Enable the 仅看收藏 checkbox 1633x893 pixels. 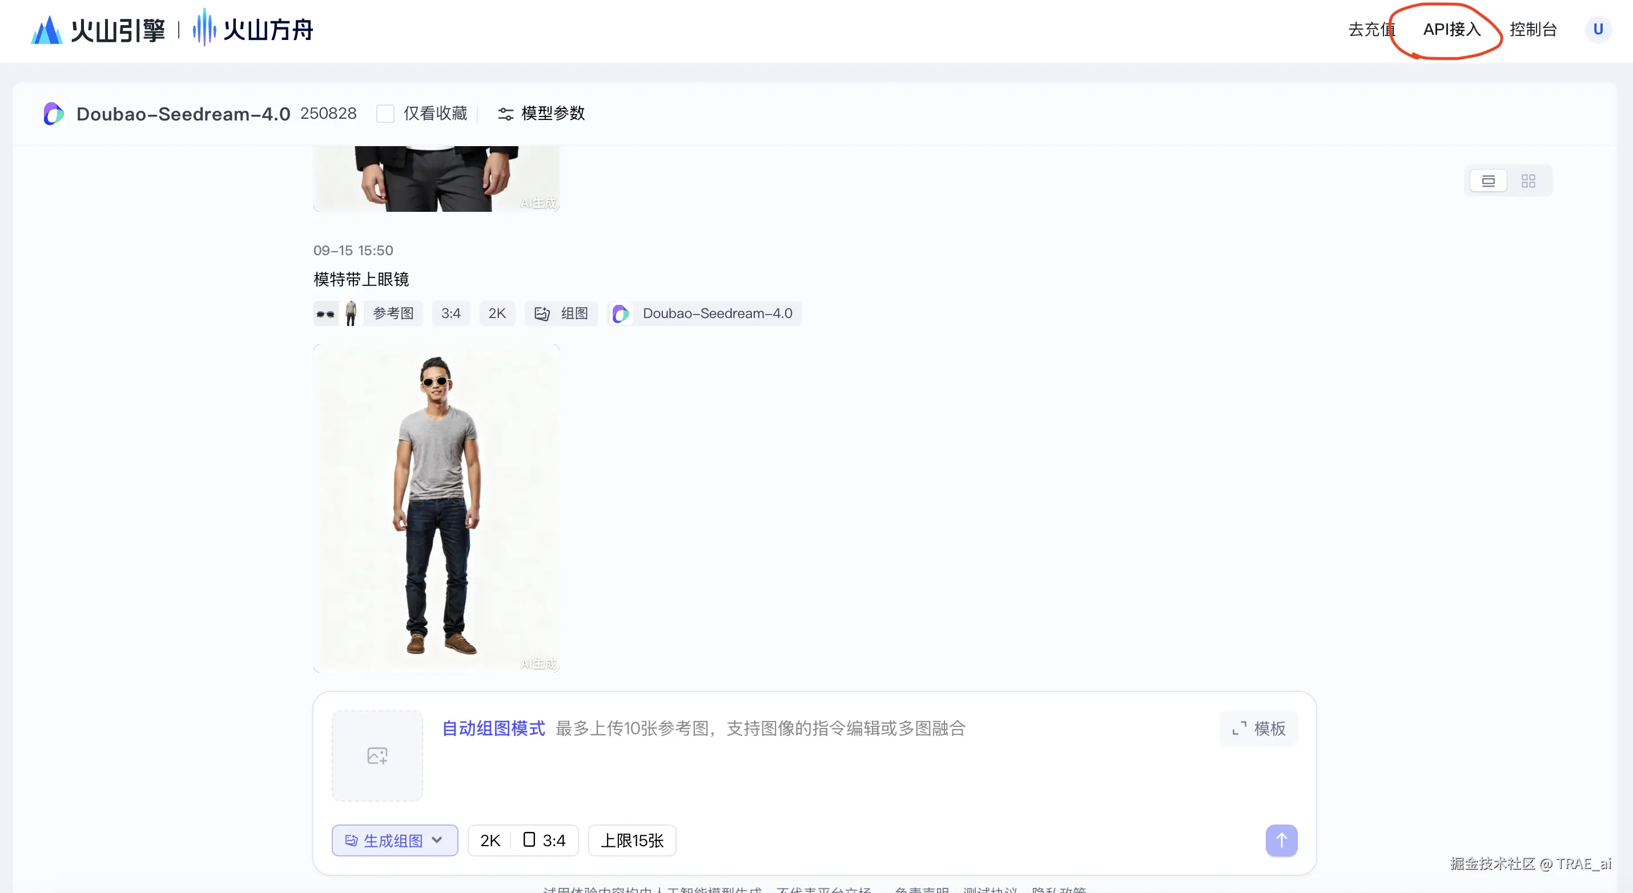tap(385, 114)
